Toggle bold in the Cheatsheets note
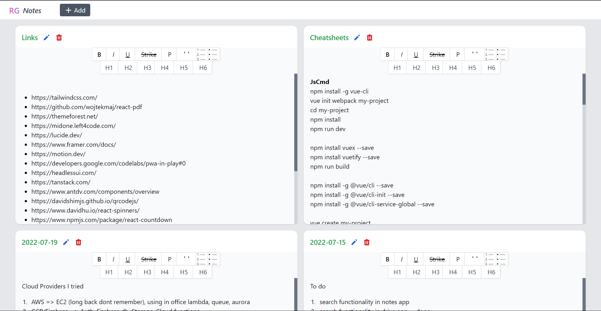Viewport: 601px width, 311px height. 388,55
